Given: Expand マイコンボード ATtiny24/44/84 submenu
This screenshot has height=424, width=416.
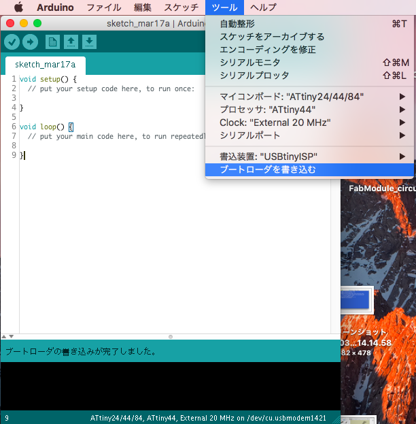Looking at the screenshot, I should pyautogui.click(x=309, y=97).
